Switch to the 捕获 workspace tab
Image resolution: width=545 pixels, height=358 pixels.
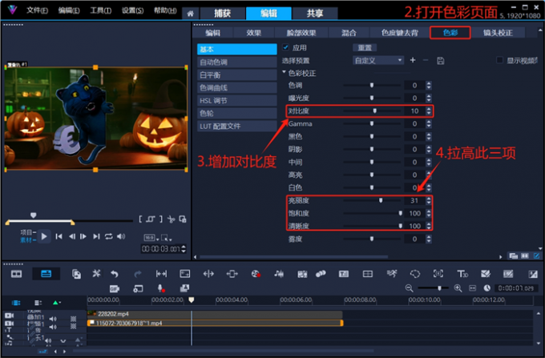pyautogui.click(x=223, y=14)
